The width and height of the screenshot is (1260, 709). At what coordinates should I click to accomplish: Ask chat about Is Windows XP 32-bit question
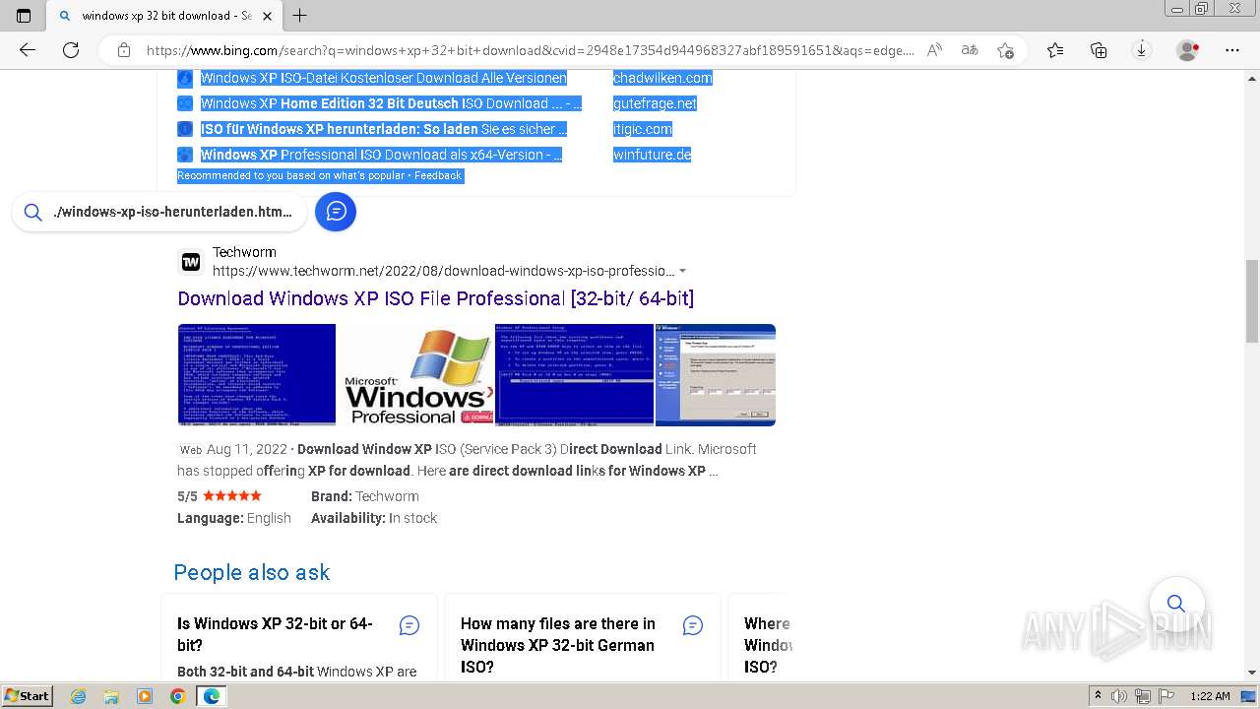(x=409, y=625)
